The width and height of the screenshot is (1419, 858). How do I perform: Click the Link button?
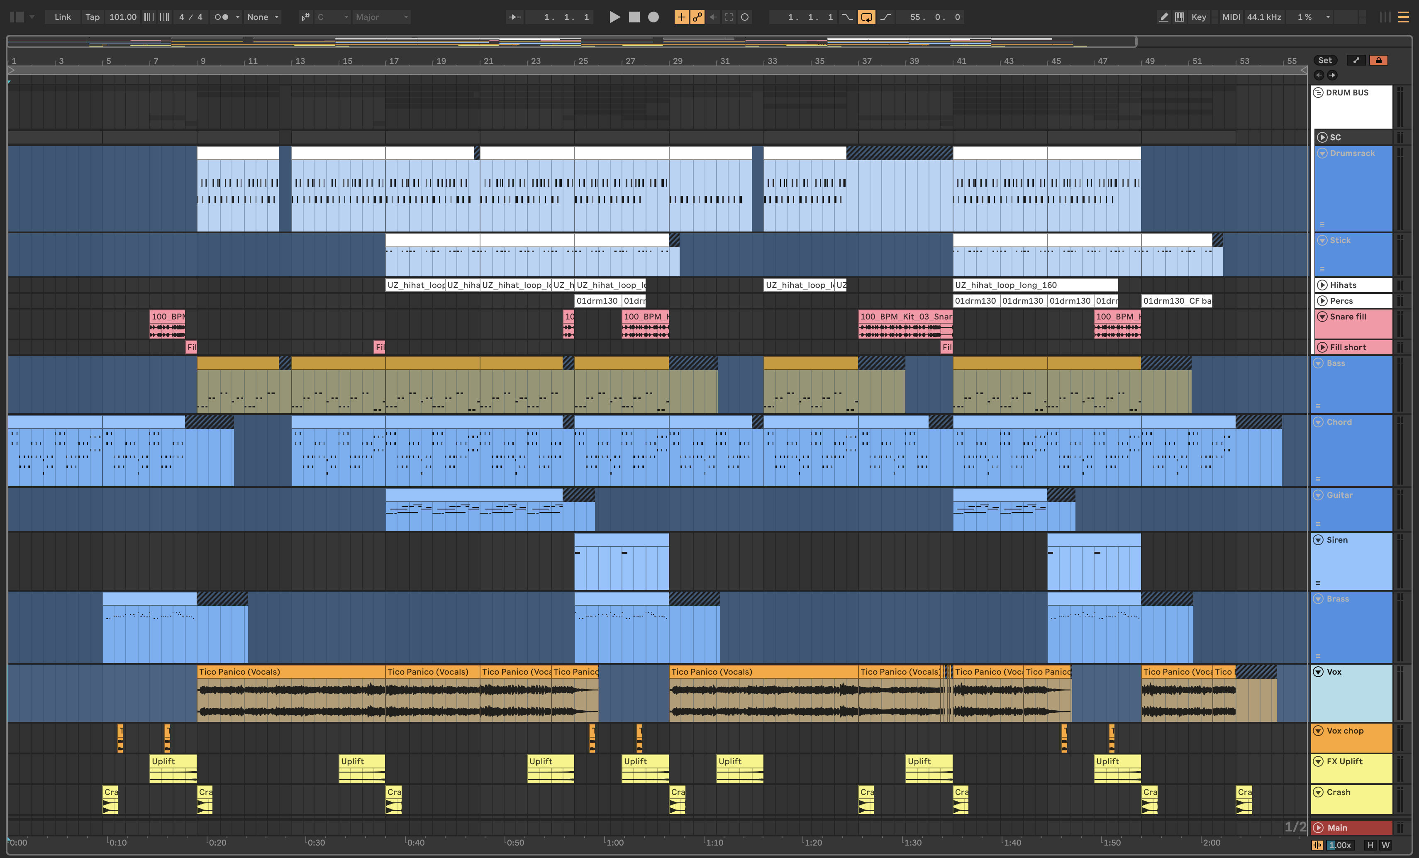63,17
